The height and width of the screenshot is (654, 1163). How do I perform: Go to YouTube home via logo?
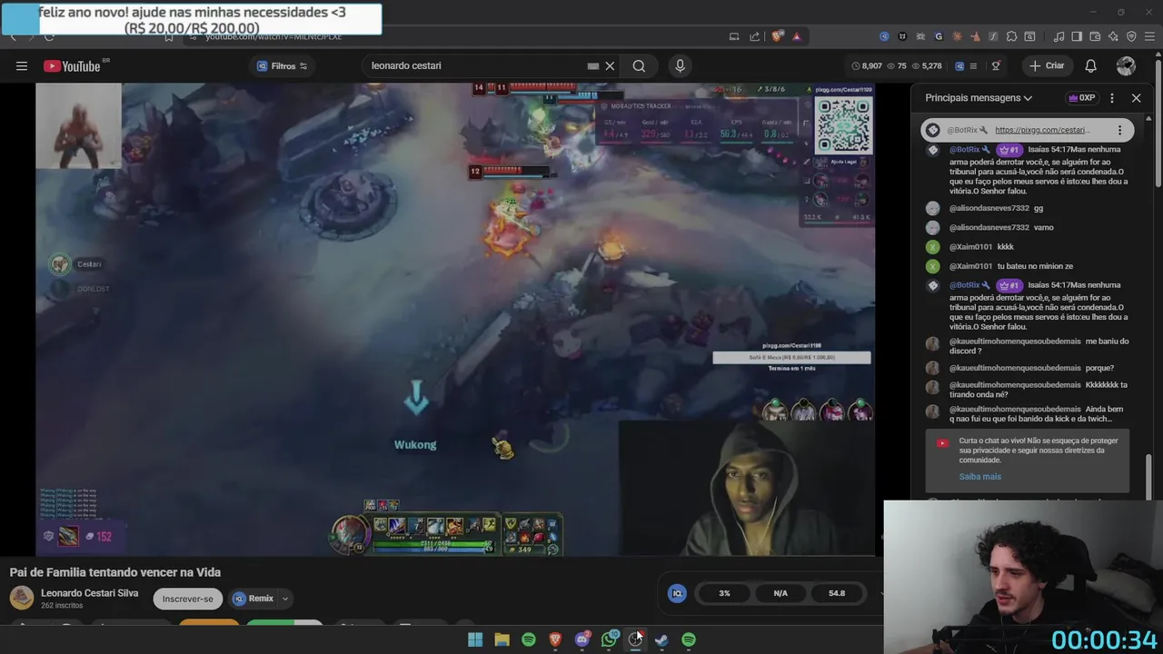point(72,65)
